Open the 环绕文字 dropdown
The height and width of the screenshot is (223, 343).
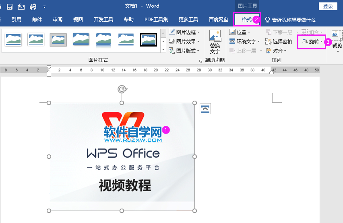point(244,41)
